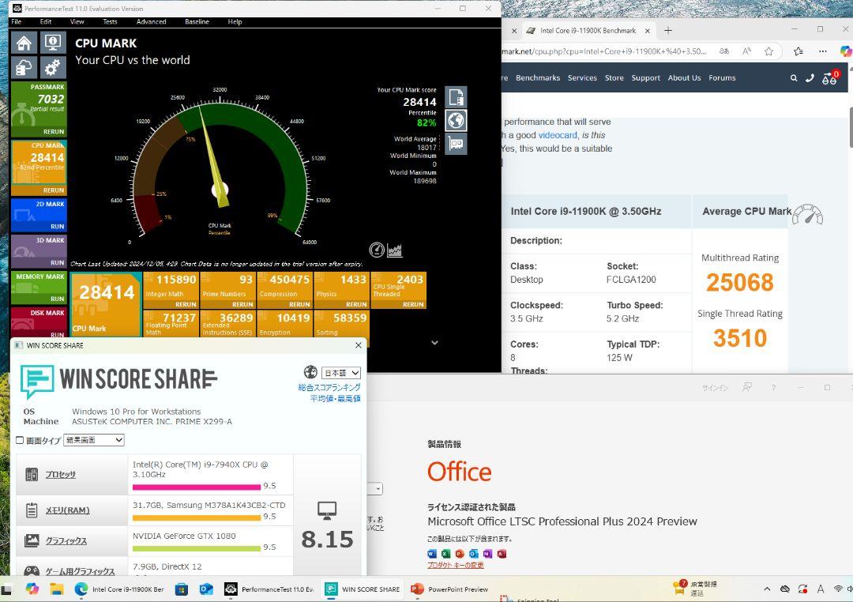Screen dimensions: 853x602
Task: Click the search magnifier on PassMark site
Action: 794,78
